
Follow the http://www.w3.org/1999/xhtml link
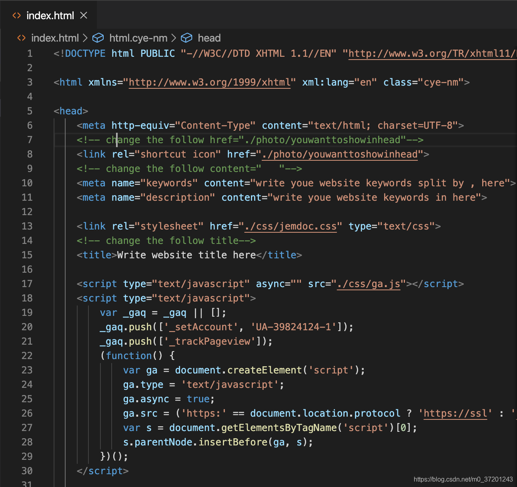coord(210,82)
